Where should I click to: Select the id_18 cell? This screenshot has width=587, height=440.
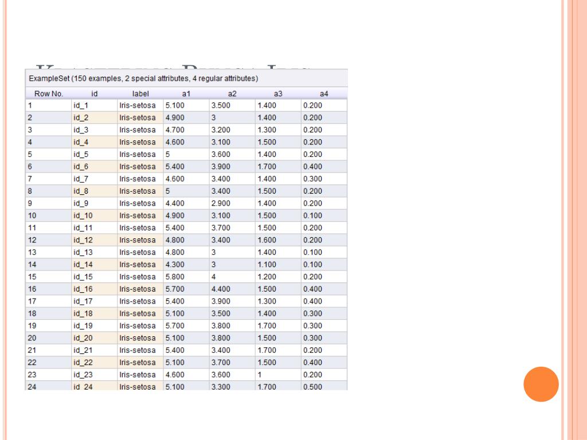95,313
